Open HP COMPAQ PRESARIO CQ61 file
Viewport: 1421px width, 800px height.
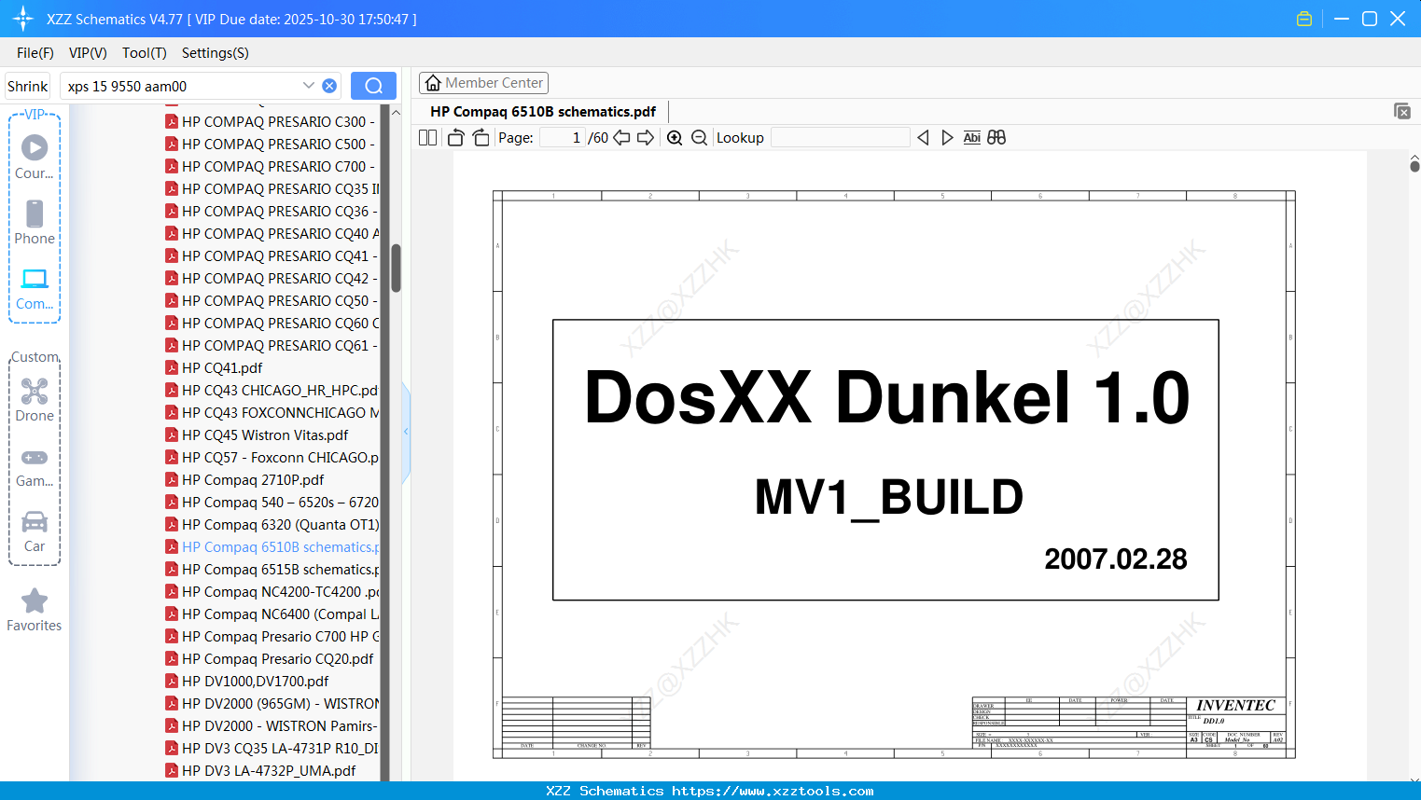point(271,345)
